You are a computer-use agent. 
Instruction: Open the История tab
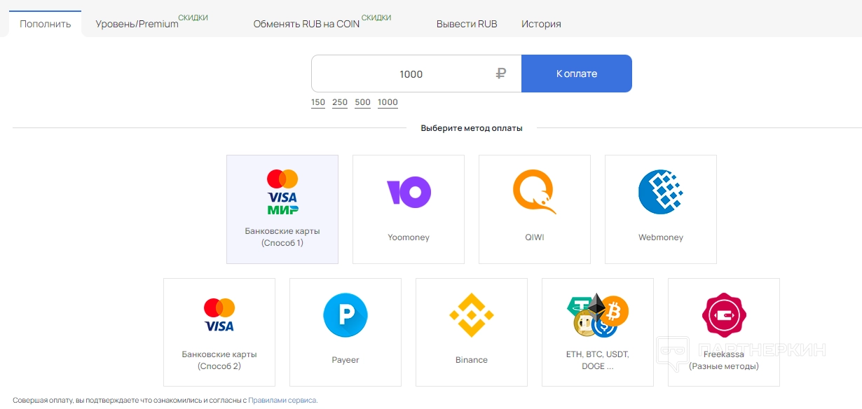point(541,24)
